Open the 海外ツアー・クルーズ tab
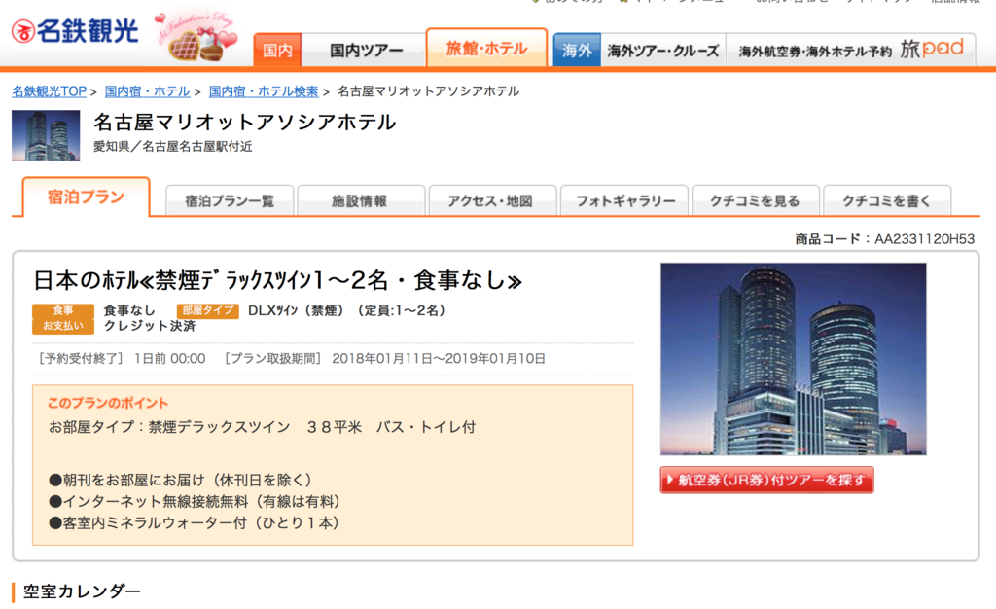 (x=663, y=51)
